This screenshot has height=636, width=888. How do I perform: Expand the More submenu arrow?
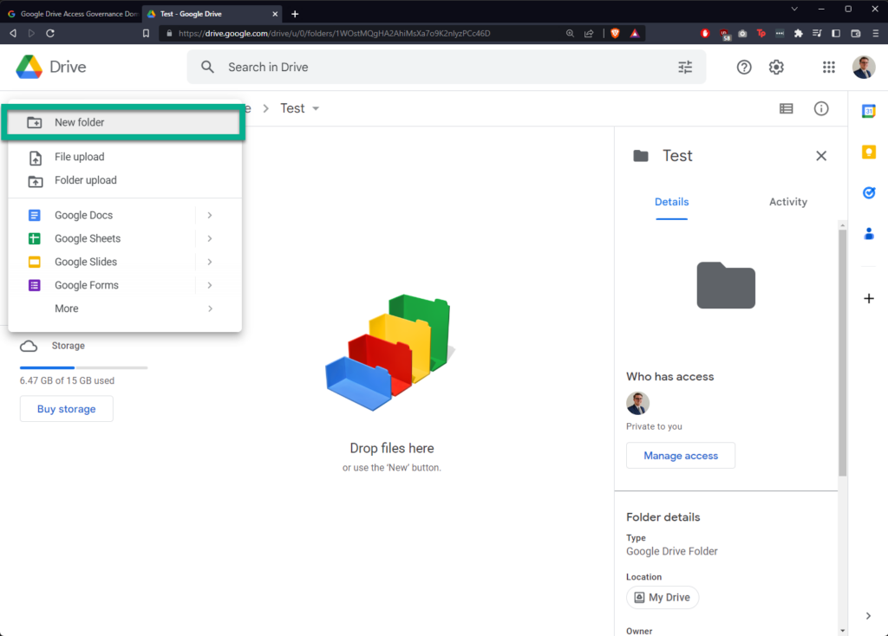point(210,308)
